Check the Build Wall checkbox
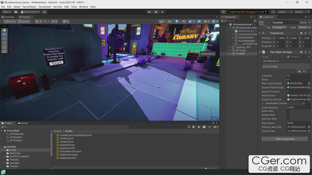 click(x=288, y=111)
